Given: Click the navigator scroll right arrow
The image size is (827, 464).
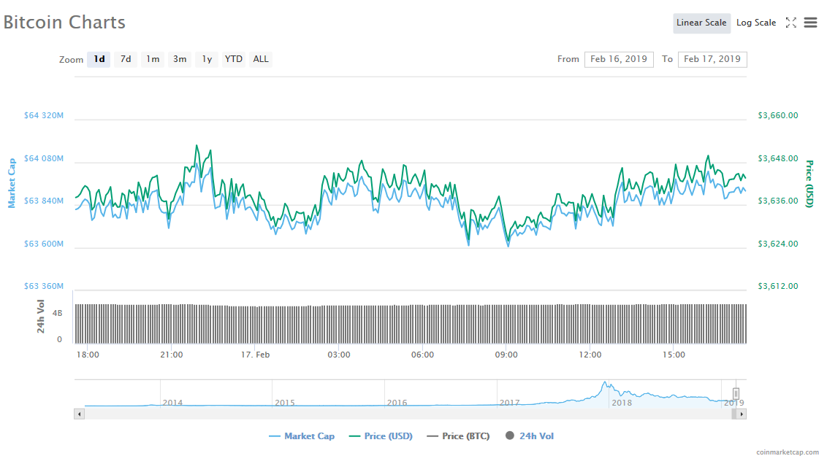Looking at the screenshot, I should (742, 414).
